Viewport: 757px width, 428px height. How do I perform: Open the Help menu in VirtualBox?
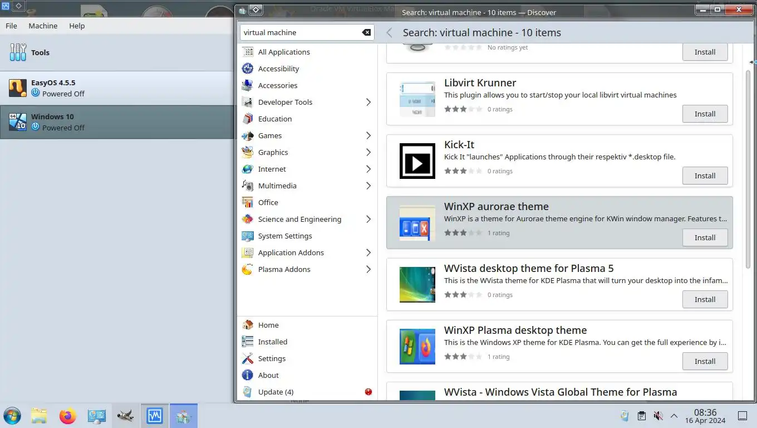coord(77,26)
